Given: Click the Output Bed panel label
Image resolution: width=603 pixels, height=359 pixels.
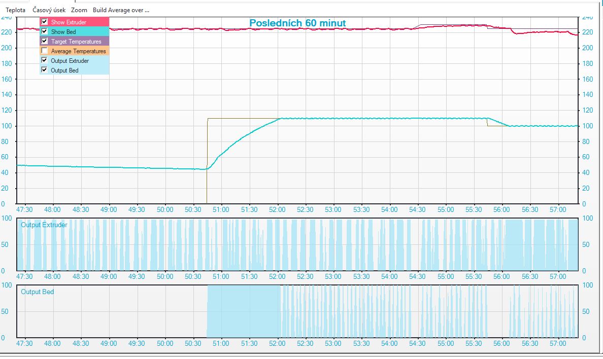Looking at the screenshot, I should 37,292.
